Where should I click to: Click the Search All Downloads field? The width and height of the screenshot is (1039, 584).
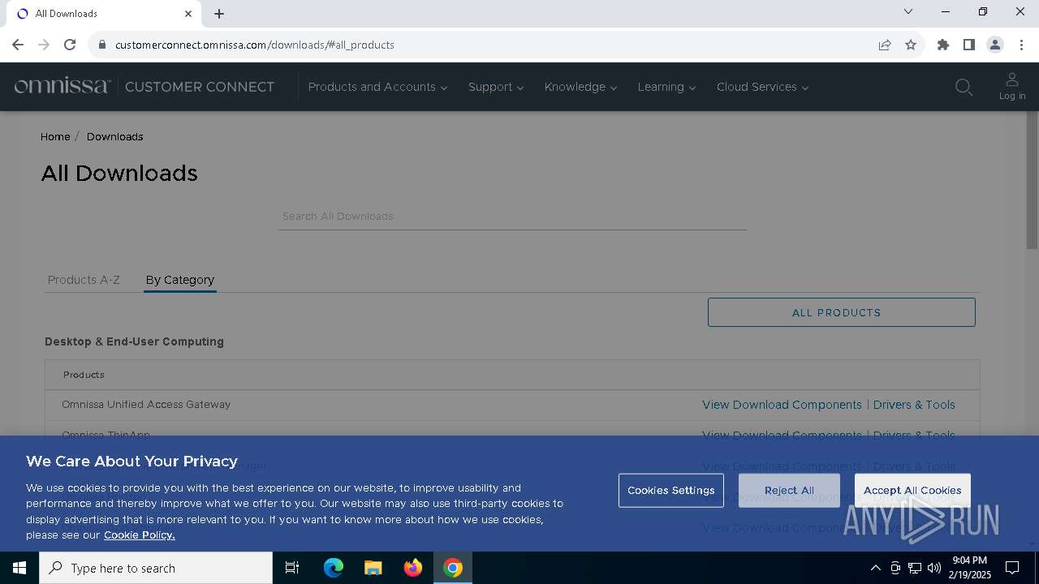click(512, 217)
